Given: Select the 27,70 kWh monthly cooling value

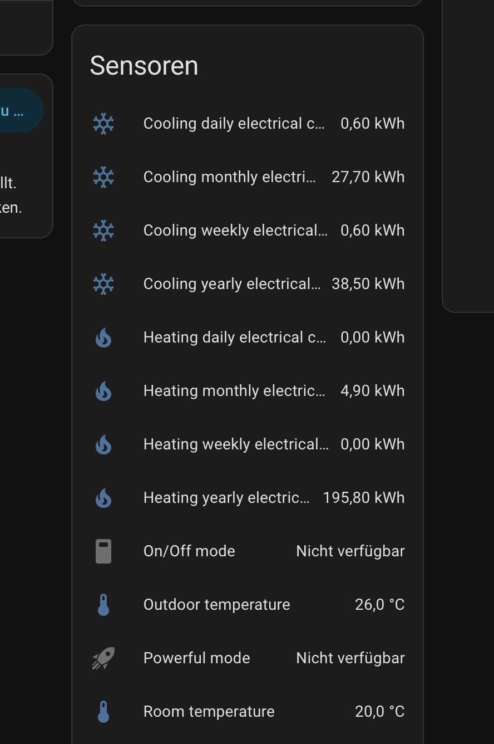Looking at the screenshot, I should pyautogui.click(x=368, y=177).
